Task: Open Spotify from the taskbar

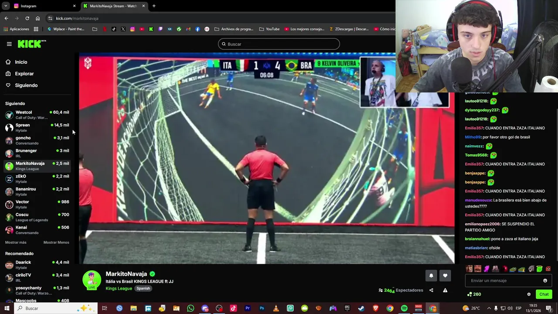Action: click(x=404, y=308)
